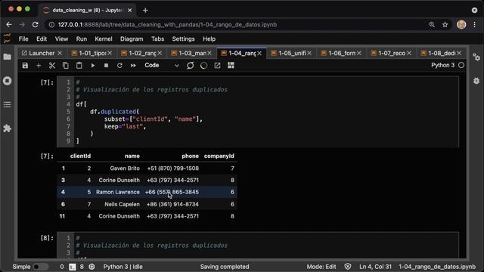Switch to the 1-07_reco notebook tab
This screenshot has width=484, height=272.
coord(392,53)
